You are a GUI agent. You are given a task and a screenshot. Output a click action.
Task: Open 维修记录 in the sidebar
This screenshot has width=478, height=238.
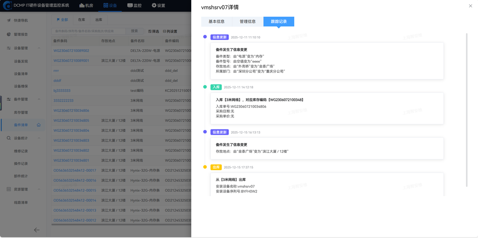point(21,151)
